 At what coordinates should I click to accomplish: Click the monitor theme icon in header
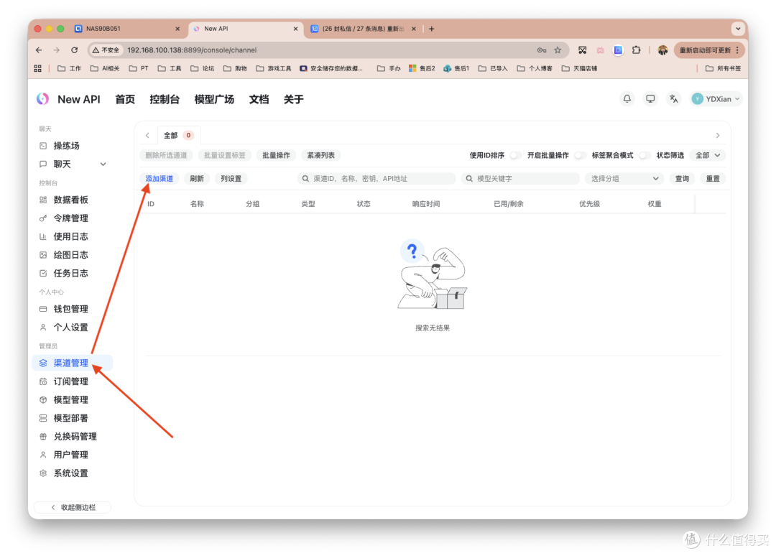click(650, 99)
